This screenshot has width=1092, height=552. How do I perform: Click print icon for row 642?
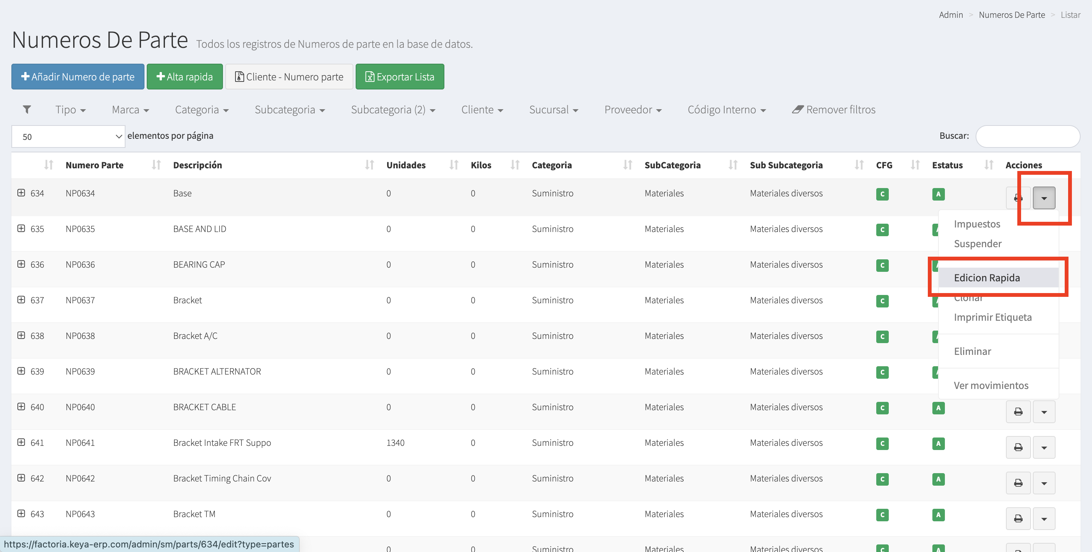click(1018, 483)
